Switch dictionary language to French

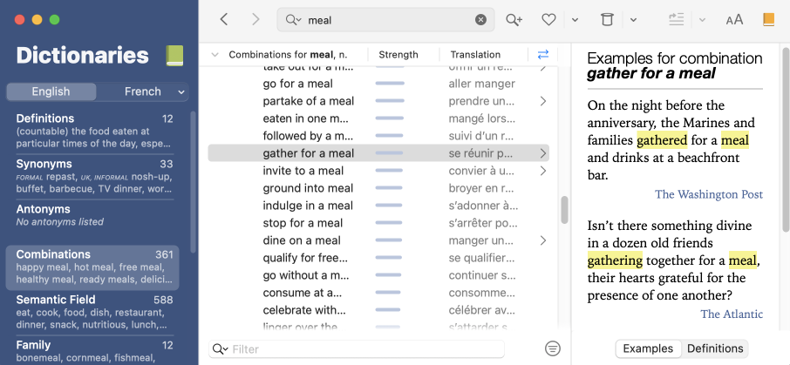(143, 91)
